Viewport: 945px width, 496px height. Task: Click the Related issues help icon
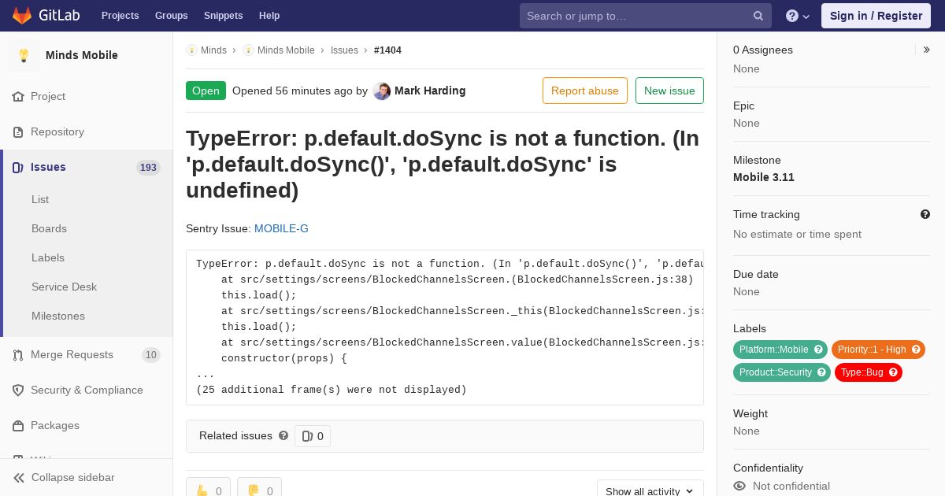(x=283, y=435)
